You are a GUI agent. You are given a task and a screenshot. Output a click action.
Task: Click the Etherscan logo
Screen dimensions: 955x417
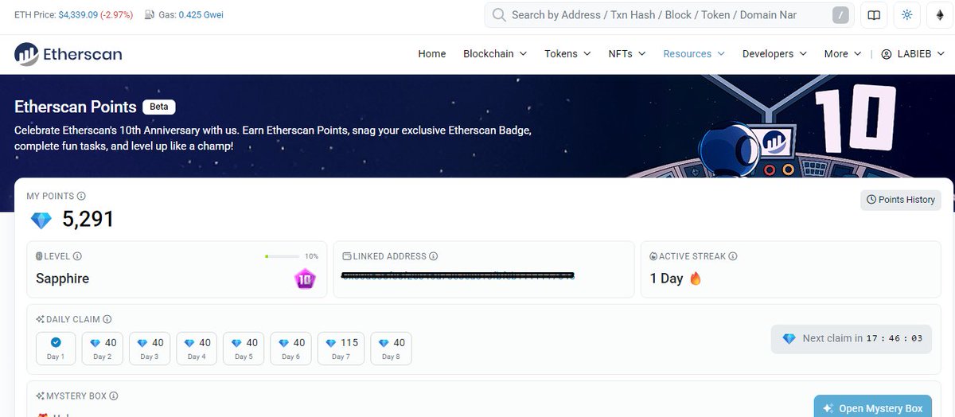68,54
